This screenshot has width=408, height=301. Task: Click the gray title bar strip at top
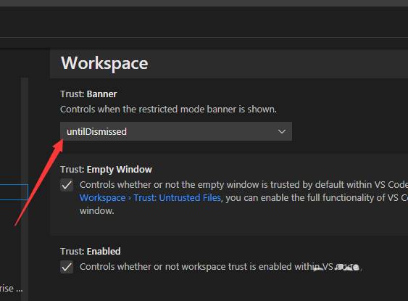[x=204, y=3]
